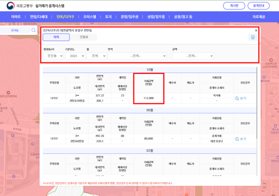Viewport: 279px width, 196px height.
Task: Open the 금액 dropdown
Action: click(x=193, y=56)
